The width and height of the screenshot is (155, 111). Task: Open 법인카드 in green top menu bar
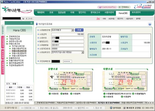[82, 12]
